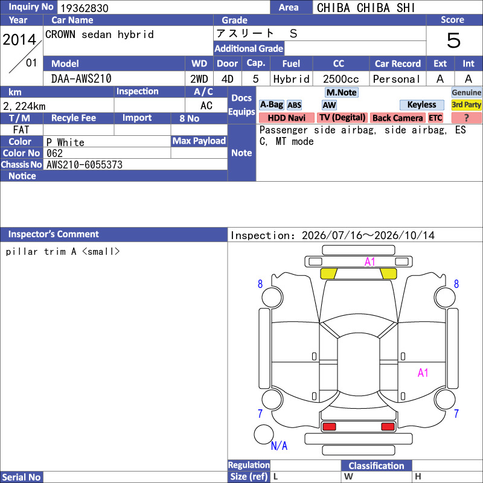Click the Genuine label badge
Screen dimensions: 483x483
coord(466,92)
